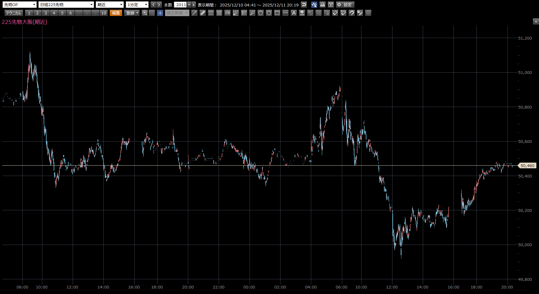Toggle the crosshair cursor button
The image size is (539, 294).
[x=160, y=13]
